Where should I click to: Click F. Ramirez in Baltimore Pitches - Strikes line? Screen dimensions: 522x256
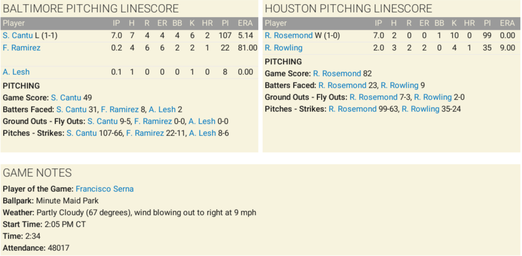[x=145, y=133]
